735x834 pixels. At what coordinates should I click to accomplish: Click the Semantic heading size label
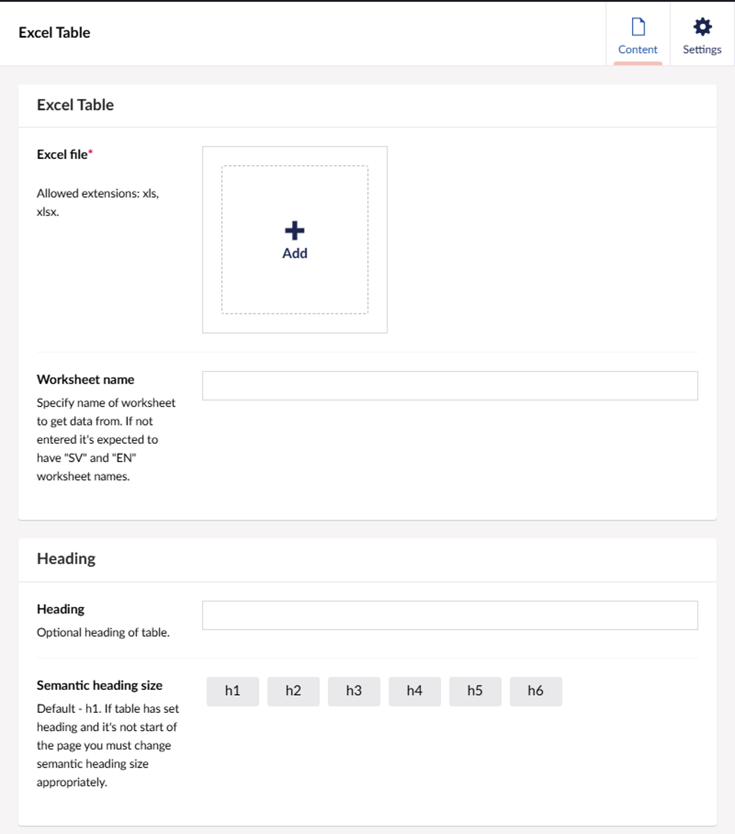99,685
